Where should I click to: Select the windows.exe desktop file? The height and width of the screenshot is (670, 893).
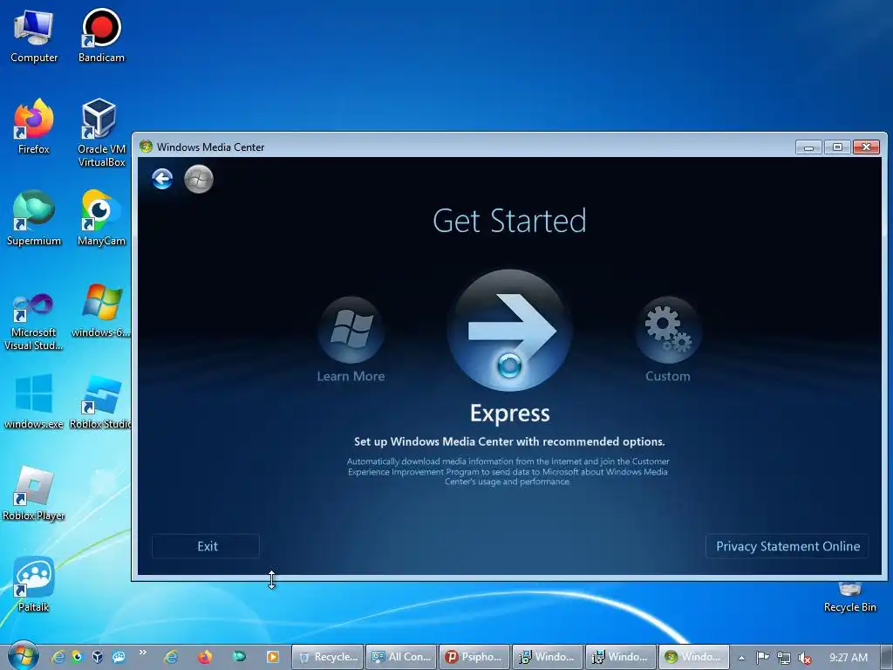coord(34,401)
